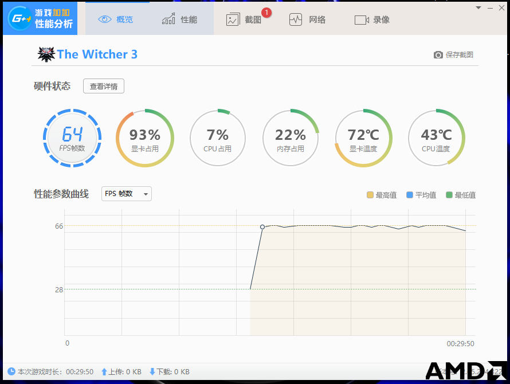Toggle the 平均值 legend swatch

pos(410,195)
